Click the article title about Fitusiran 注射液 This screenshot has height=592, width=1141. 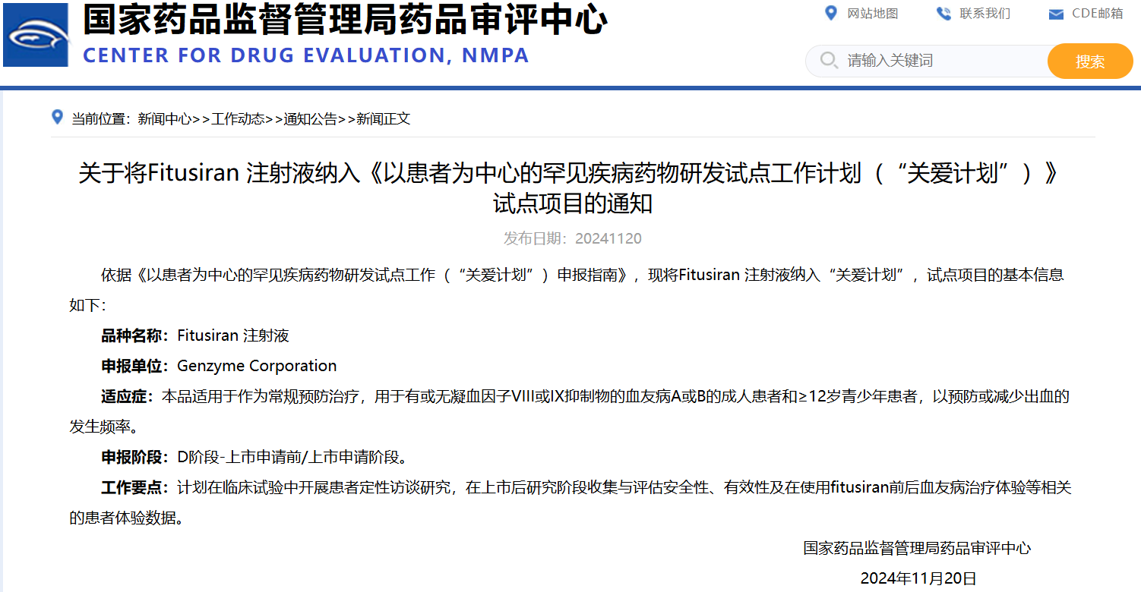coord(570,188)
